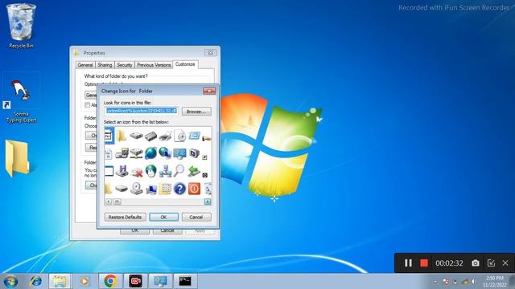This screenshot has width=515, height=289.
Task: Select the networked computers icon
Action: click(165, 171)
